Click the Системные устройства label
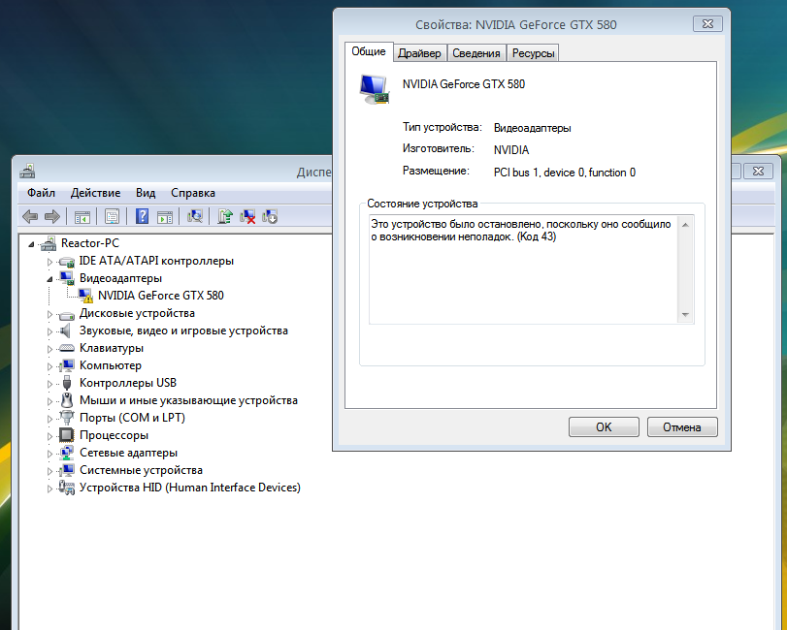The width and height of the screenshot is (787, 630). tap(141, 470)
